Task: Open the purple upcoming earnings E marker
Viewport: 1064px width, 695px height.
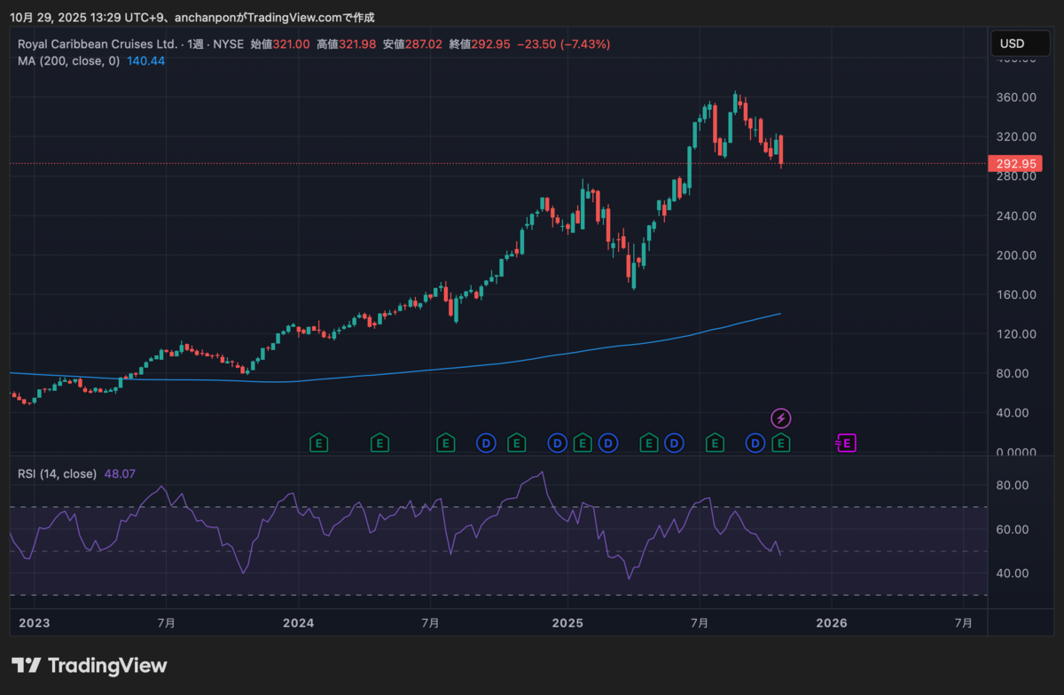Action: pyautogui.click(x=847, y=441)
